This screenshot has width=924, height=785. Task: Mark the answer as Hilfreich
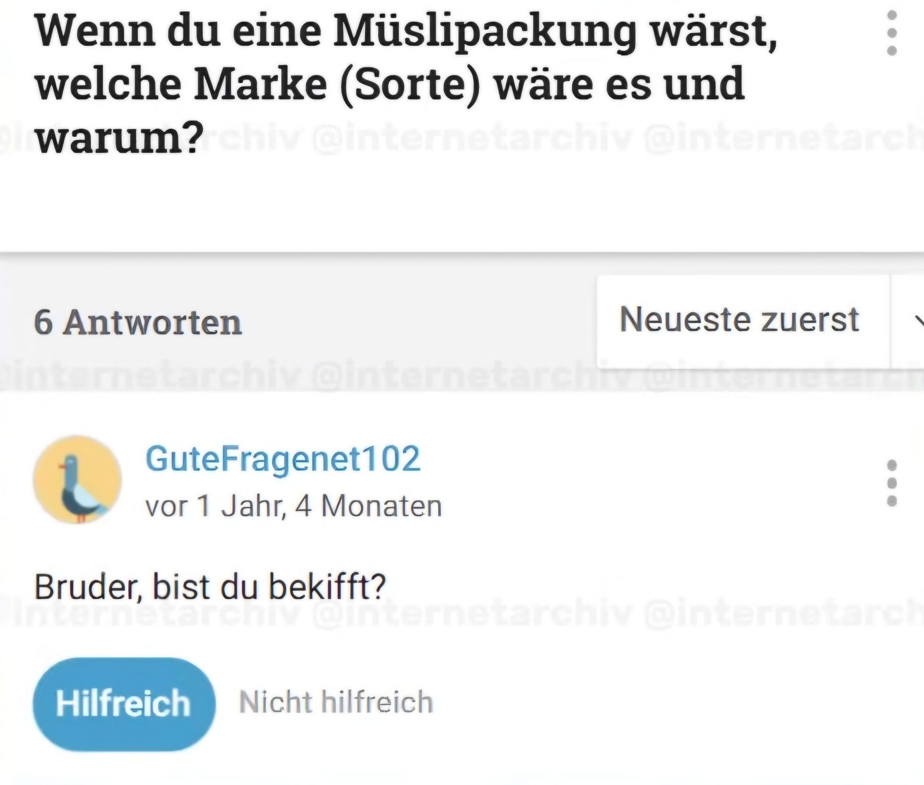click(124, 703)
